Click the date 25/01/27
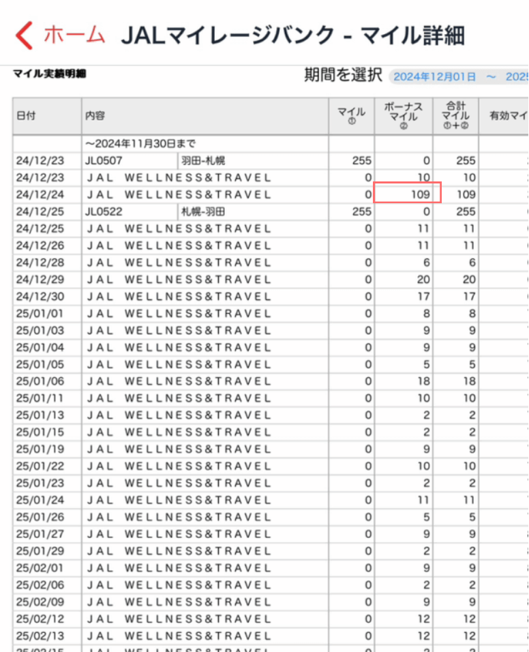This screenshot has width=529, height=652. [40, 534]
